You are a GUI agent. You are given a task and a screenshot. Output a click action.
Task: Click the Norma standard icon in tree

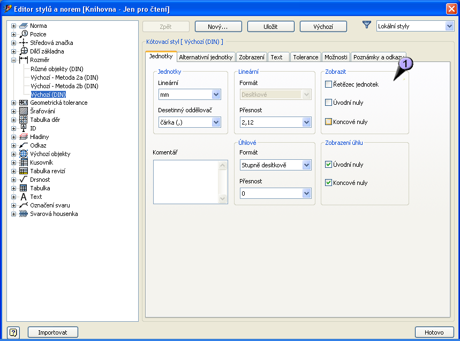pyautogui.click(x=23, y=26)
